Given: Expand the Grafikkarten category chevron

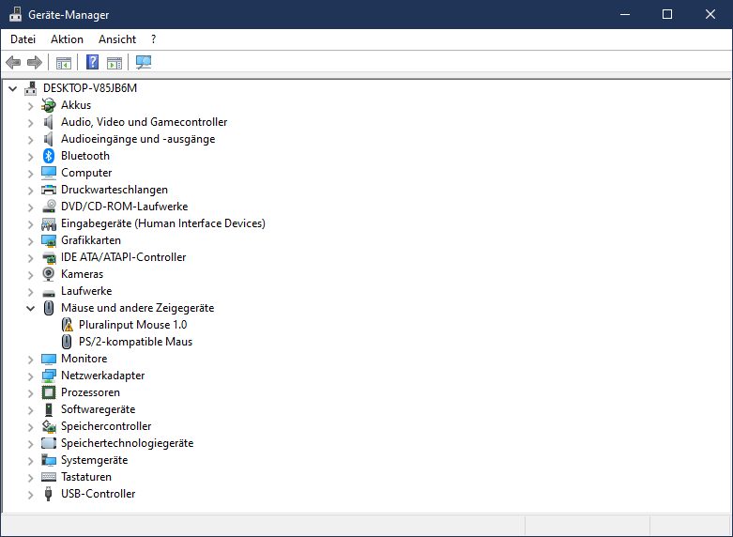Looking at the screenshot, I should coord(30,241).
